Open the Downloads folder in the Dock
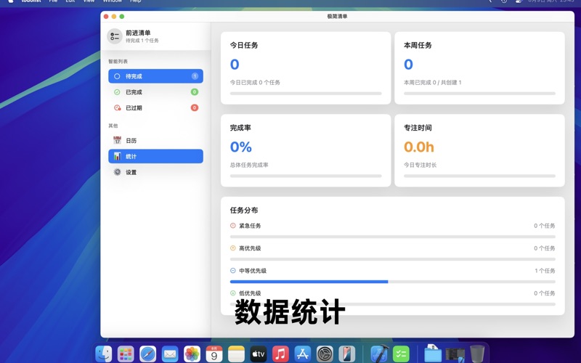The image size is (581, 363). click(432, 354)
